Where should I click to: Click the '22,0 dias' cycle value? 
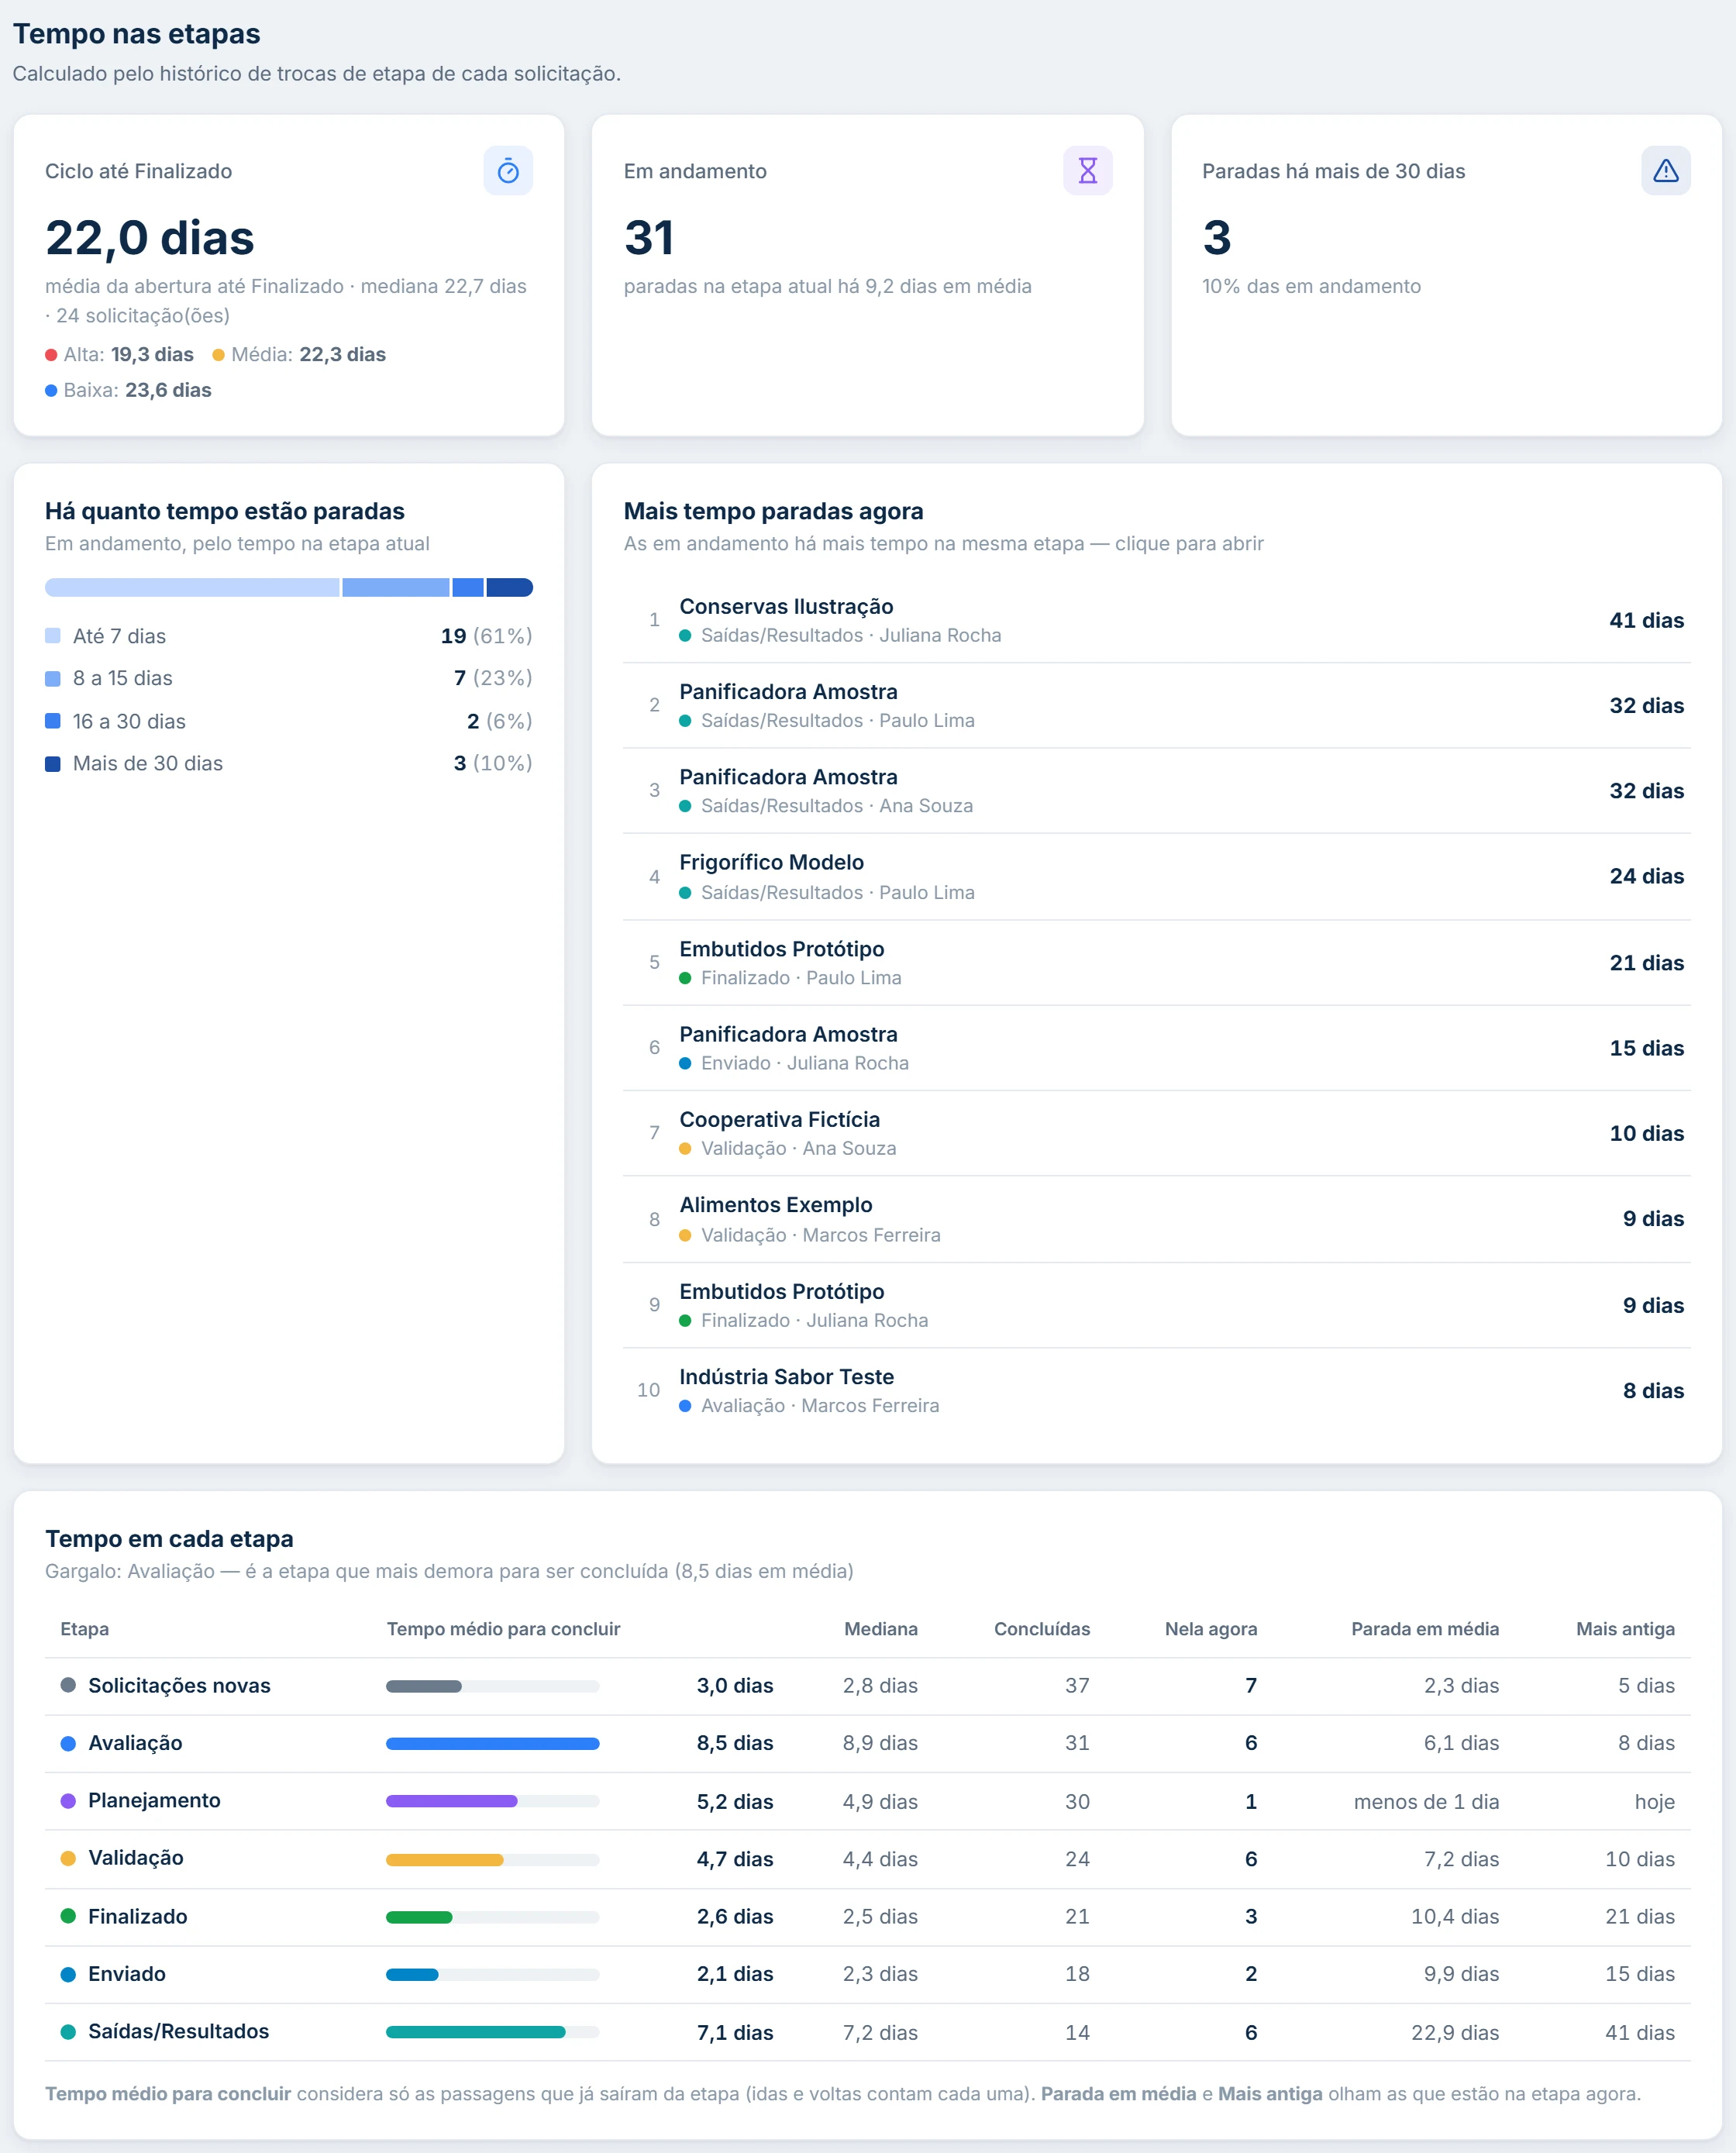tap(150, 238)
